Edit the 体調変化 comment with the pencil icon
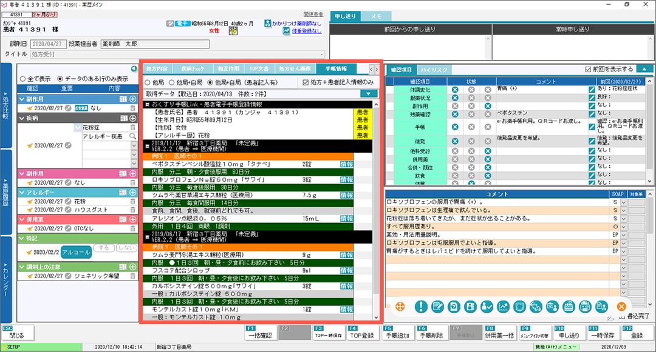 click(592, 90)
